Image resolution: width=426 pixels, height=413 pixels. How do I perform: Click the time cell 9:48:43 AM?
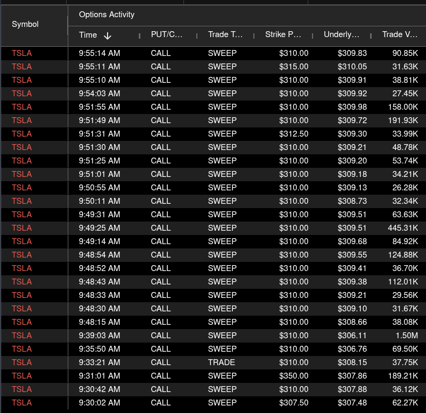point(100,282)
